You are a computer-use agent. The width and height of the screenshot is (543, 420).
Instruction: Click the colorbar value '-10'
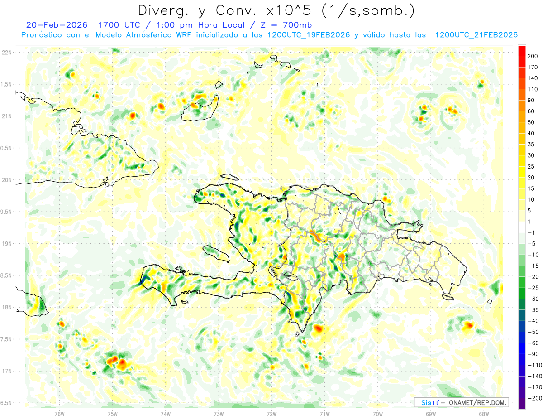tap(534, 255)
